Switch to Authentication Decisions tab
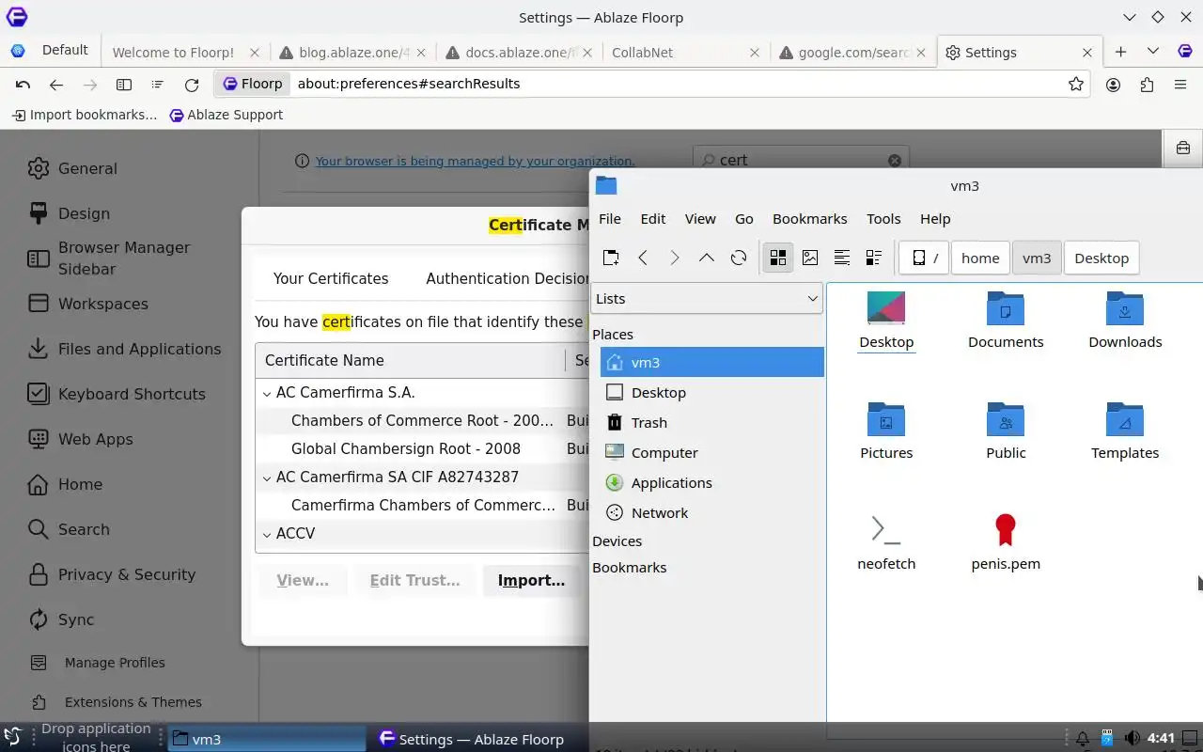Viewport: 1203px width, 752px height. (x=508, y=278)
